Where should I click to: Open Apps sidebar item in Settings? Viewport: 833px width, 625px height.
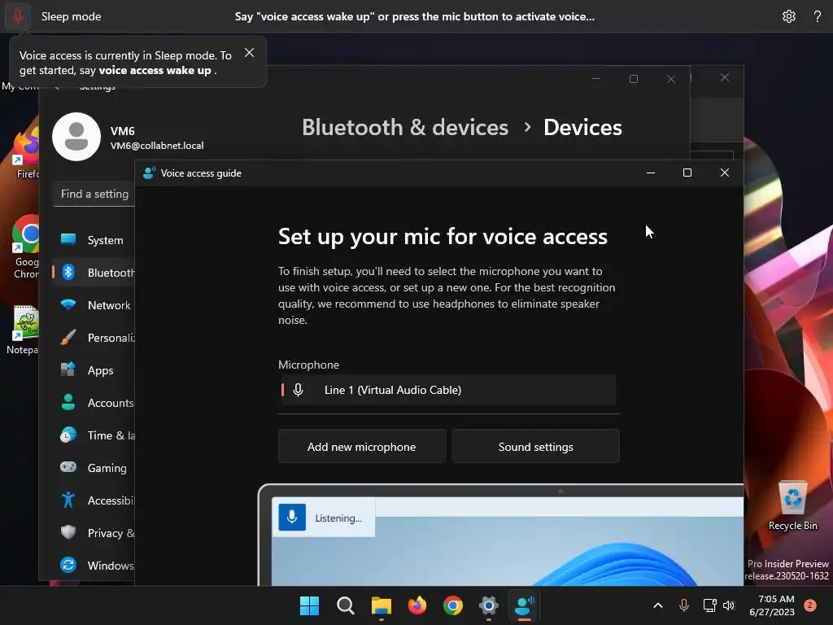coord(93,370)
